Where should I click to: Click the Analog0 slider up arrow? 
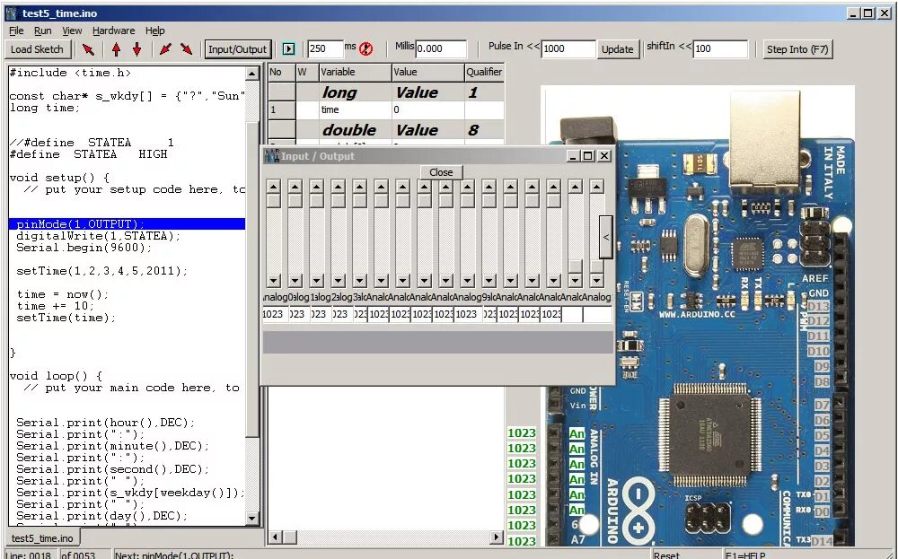click(274, 187)
